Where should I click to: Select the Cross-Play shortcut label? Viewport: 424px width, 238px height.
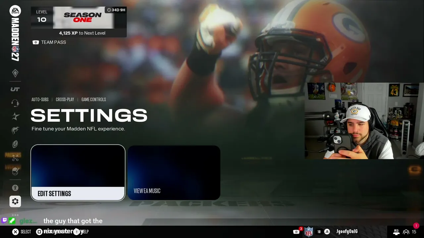pyautogui.click(x=65, y=99)
